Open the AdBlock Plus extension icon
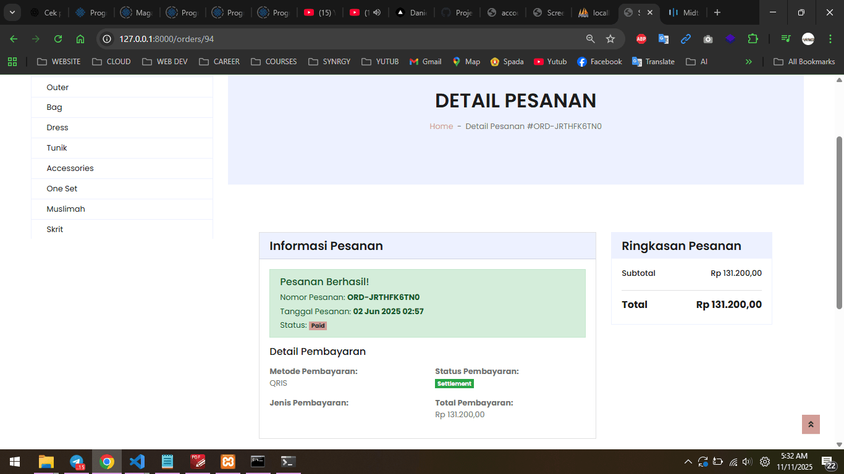 coord(641,38)
